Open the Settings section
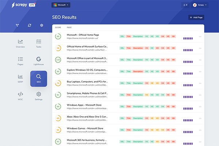Viewport: 219px width, 146px height. click(39, 96)
